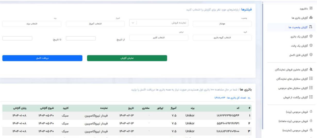Viewport: 317px width, 138px height.
Task: Click the تعداد کل باتری ها count icon
Action: [x=249, y=98]
